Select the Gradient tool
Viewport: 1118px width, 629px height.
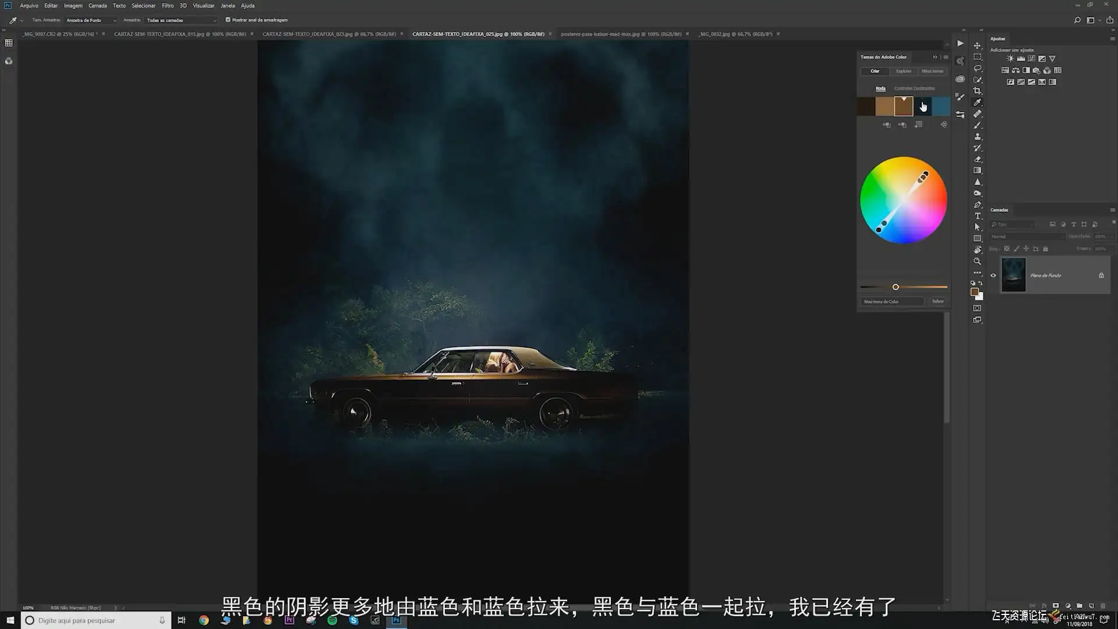978,171
